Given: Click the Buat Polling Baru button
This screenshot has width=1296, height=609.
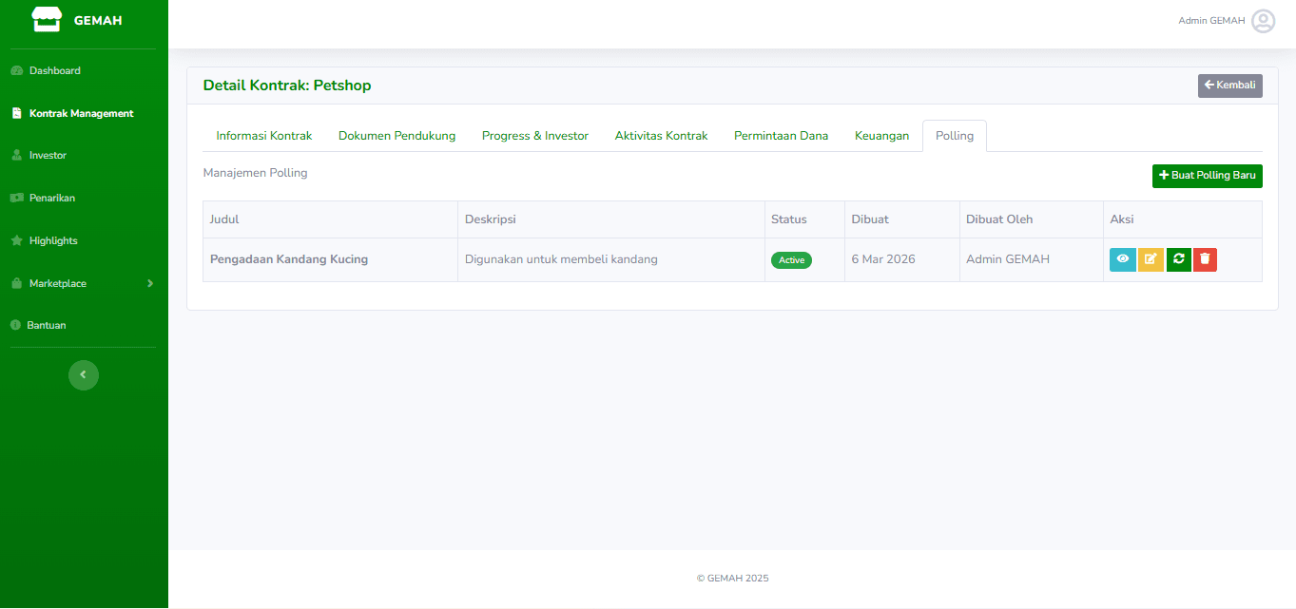Looking at the screenshot, I should click(x=1207, y=176).
